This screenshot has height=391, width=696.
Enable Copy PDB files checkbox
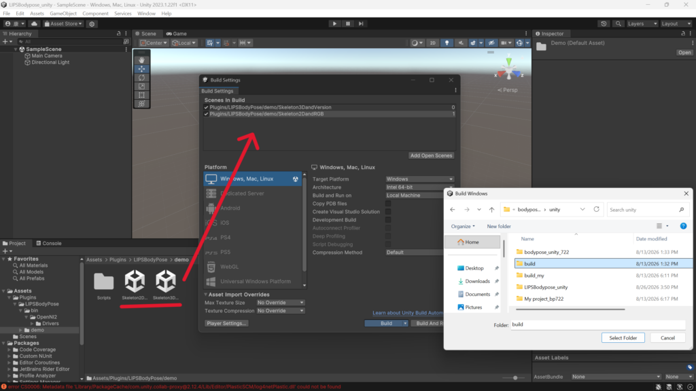pyautogui.click(x=388, y=204)
